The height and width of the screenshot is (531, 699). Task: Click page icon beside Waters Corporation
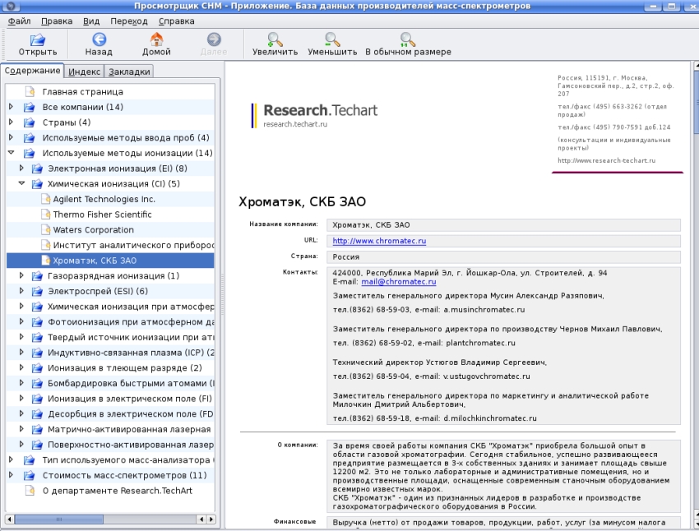[x=45, y=230]
